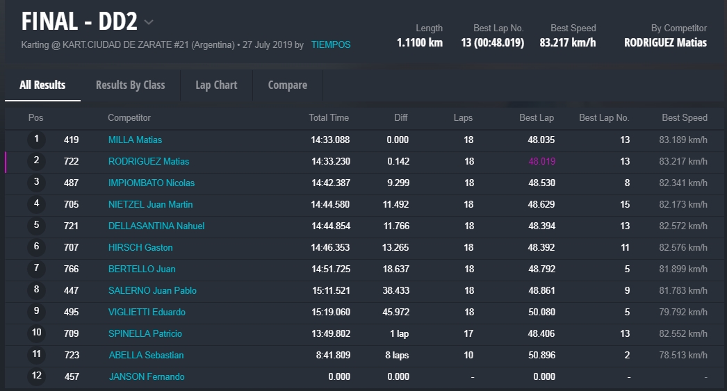Expand the FINAL - DD2 session dropdown chevron
Image resolution: width=727 pixels, height=391 pixels.
point(149,22)
